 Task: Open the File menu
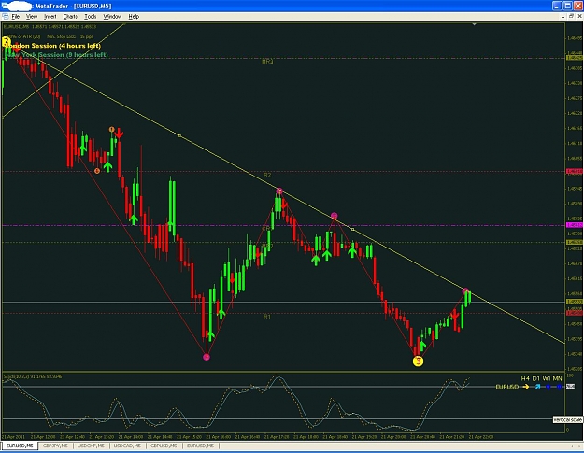click(x=16, y=17)
